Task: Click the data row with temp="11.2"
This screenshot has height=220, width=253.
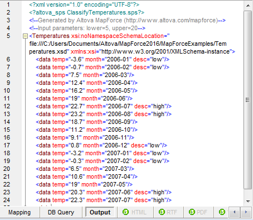Action: pos(86,130)
